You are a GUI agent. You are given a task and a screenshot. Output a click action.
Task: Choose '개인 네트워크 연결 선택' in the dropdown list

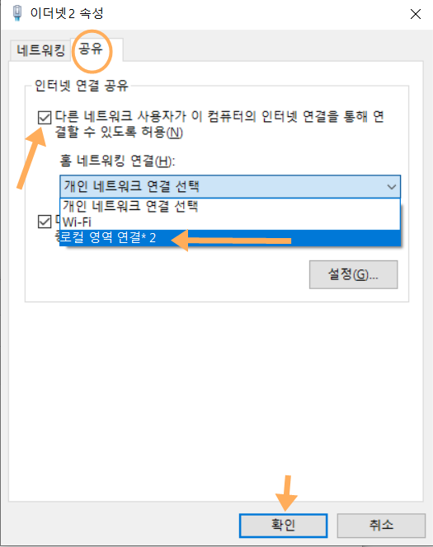tap(230, 206)
